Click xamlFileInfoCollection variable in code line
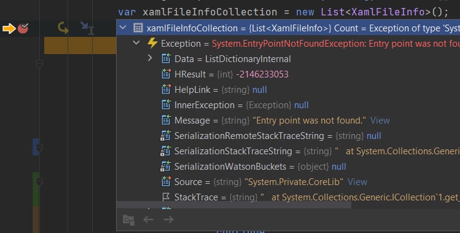The image size is (460, 233). tap(210, 12)
